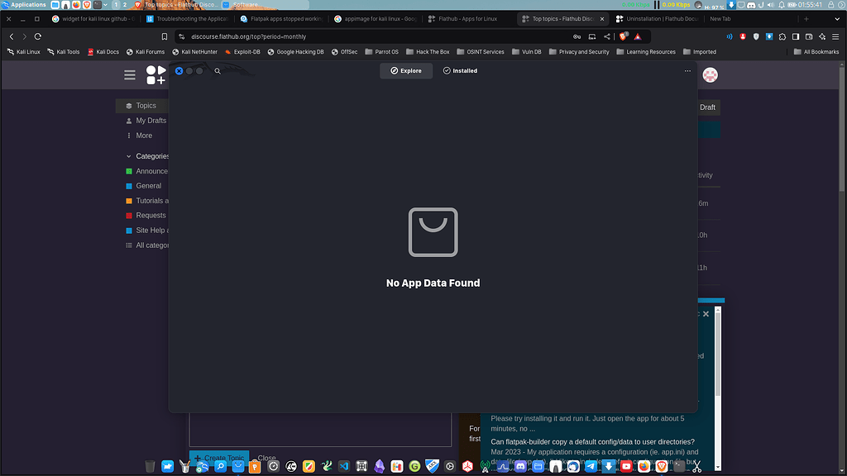
Task: Open the hamburger menu in the sidebar
Action: pos(130,74)
